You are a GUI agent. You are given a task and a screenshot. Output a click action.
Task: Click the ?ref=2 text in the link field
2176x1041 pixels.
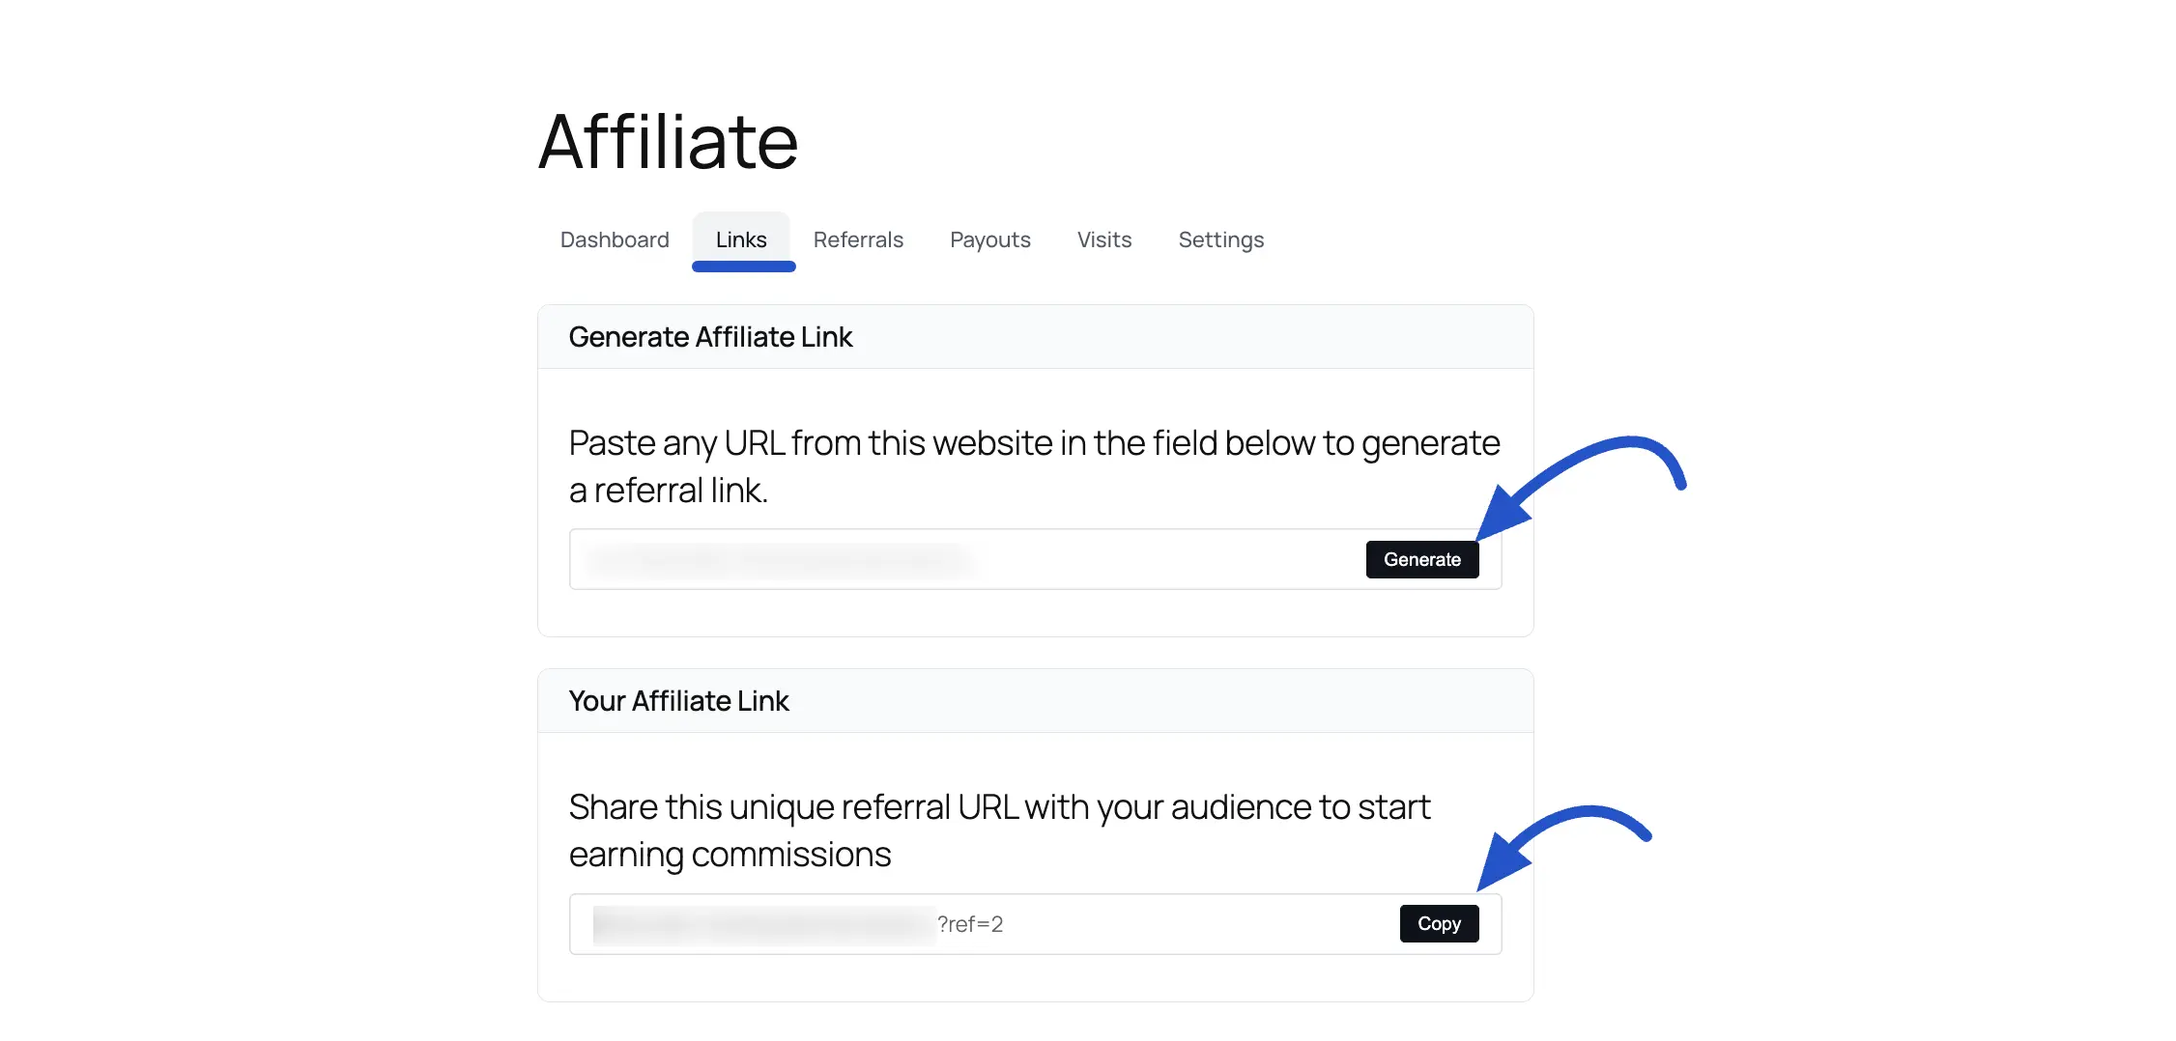[971, 924]
